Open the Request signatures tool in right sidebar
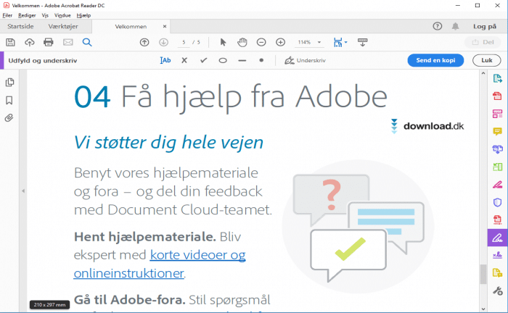This screenshot has height=313, width=508. tap(498, 255)
